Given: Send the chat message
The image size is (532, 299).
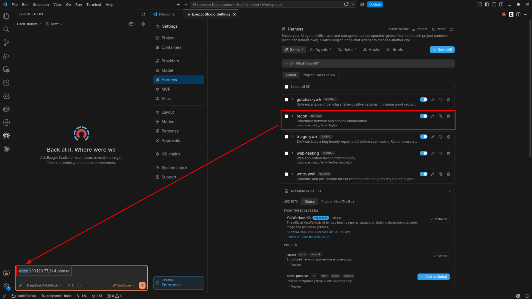Looking at the screenshot, I should (x=142, y=285).
